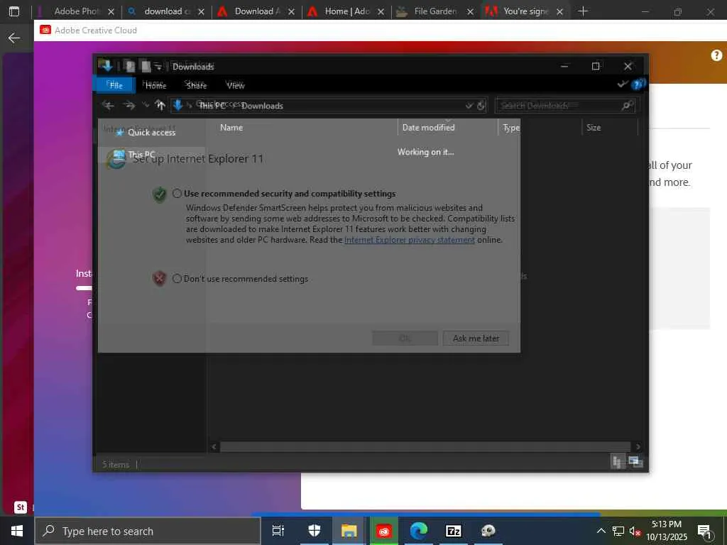The height and width of the screenshot is (545, 727).
Task: Open 7-Zip from taskbar
Action: pyautogui.click(x=454, y=531)
